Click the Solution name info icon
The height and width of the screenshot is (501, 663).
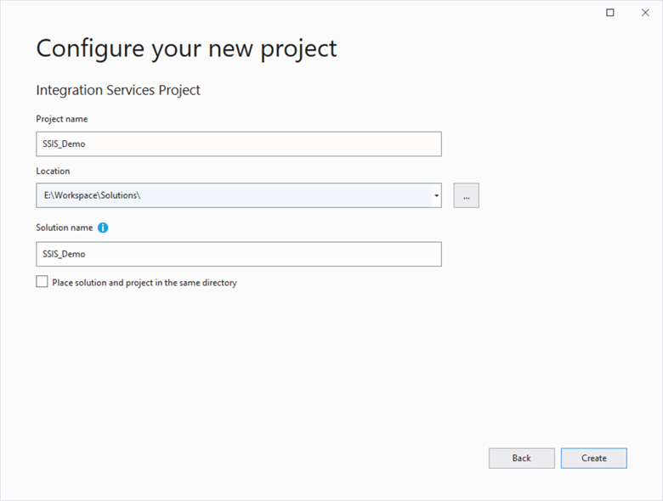point(103,228)
